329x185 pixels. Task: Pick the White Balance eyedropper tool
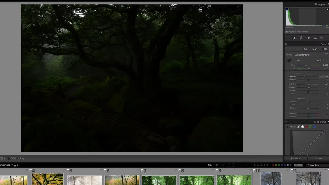click(x=289, y=61)
